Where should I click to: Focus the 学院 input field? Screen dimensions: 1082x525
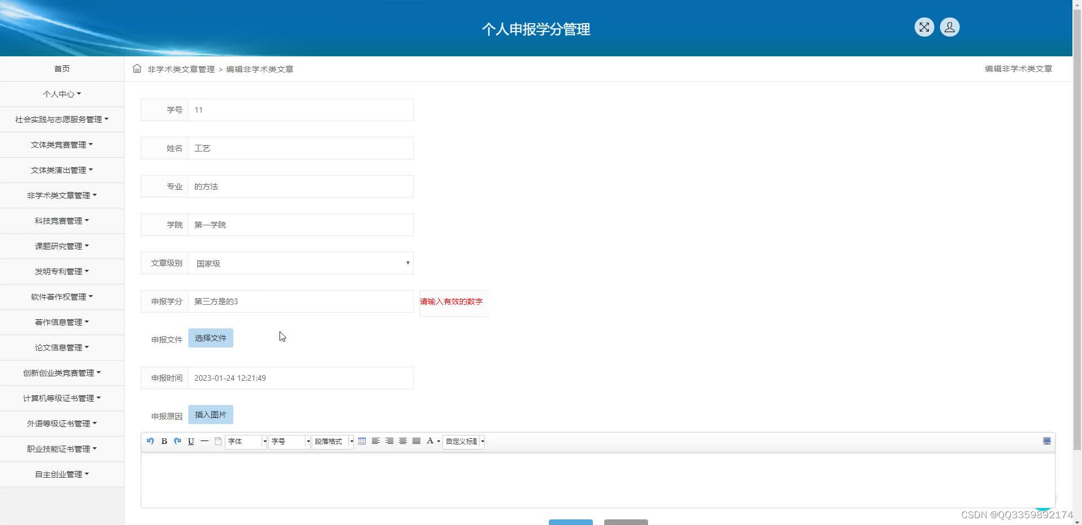tap(301, 225)
